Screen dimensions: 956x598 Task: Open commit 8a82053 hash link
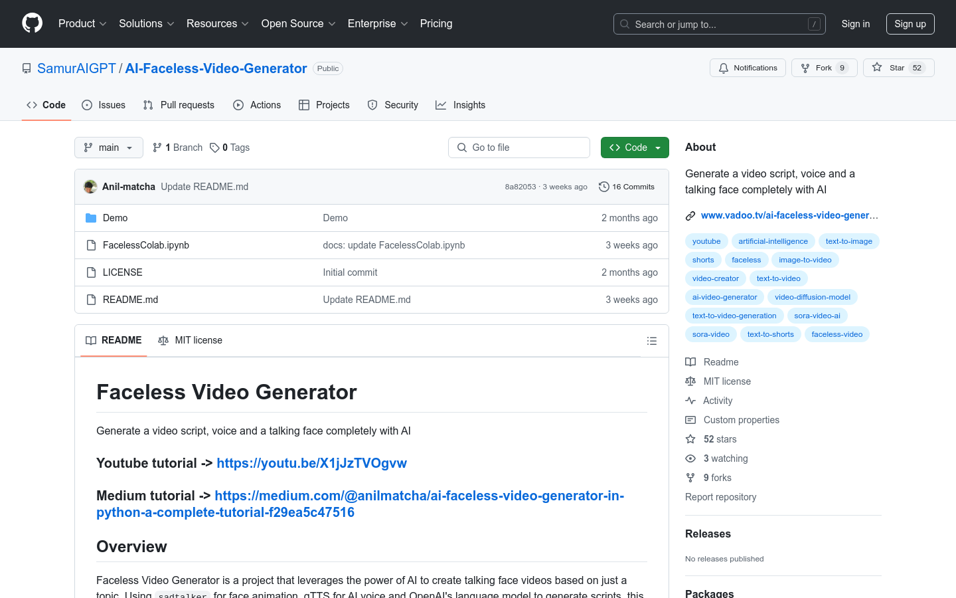point(520,187)
